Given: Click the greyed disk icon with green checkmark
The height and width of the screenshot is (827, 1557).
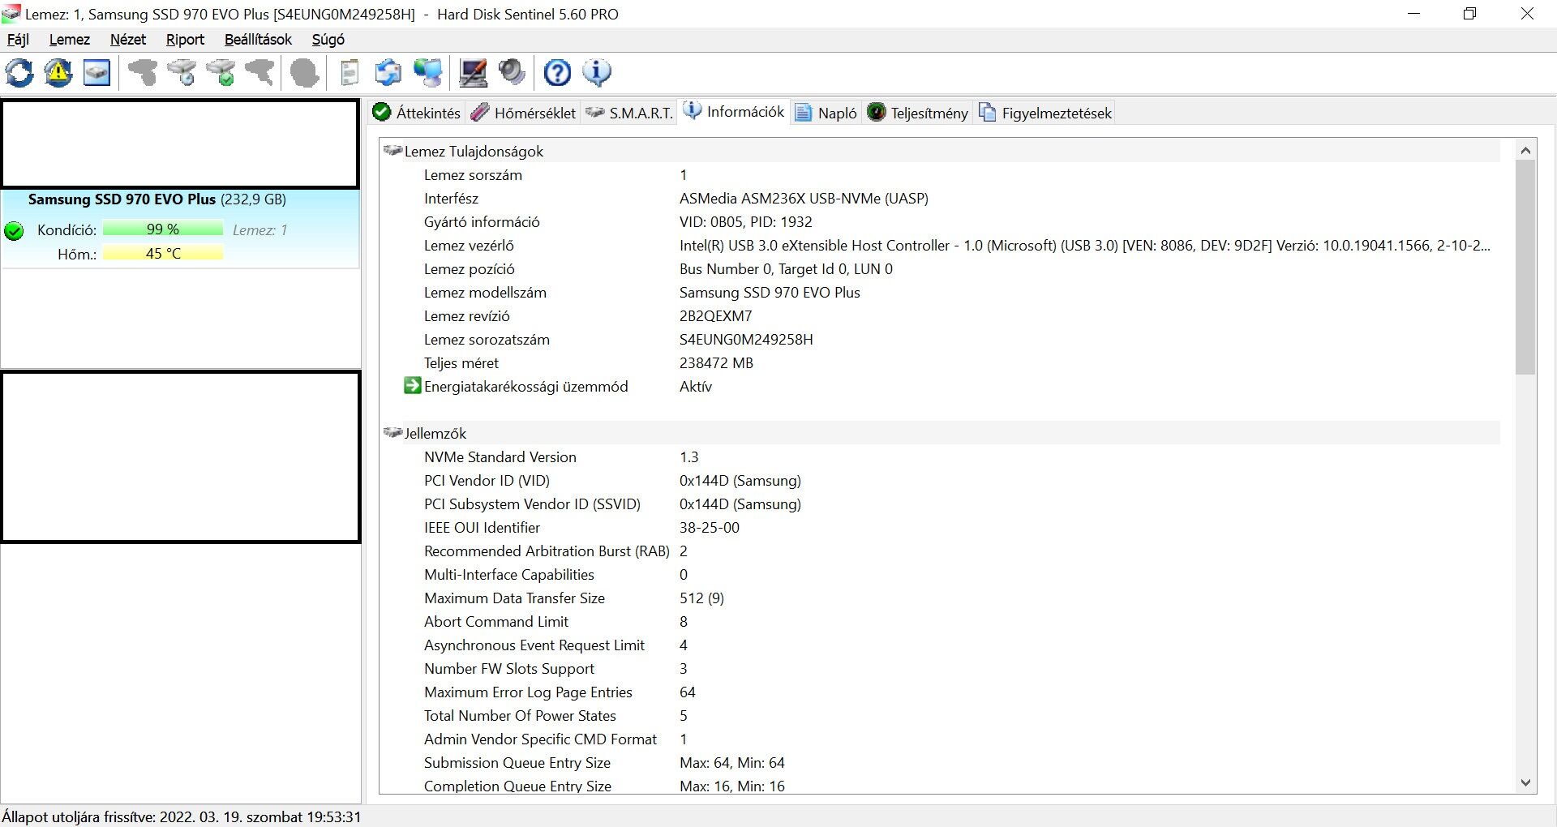Looking at the screenshot, I should [221, 73].
